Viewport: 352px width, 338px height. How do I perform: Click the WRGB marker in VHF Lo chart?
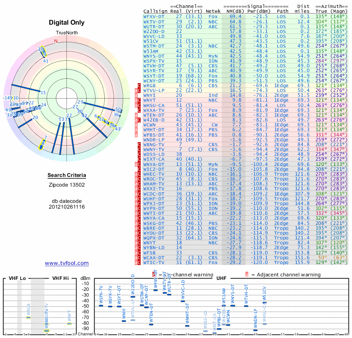point(28,317)
